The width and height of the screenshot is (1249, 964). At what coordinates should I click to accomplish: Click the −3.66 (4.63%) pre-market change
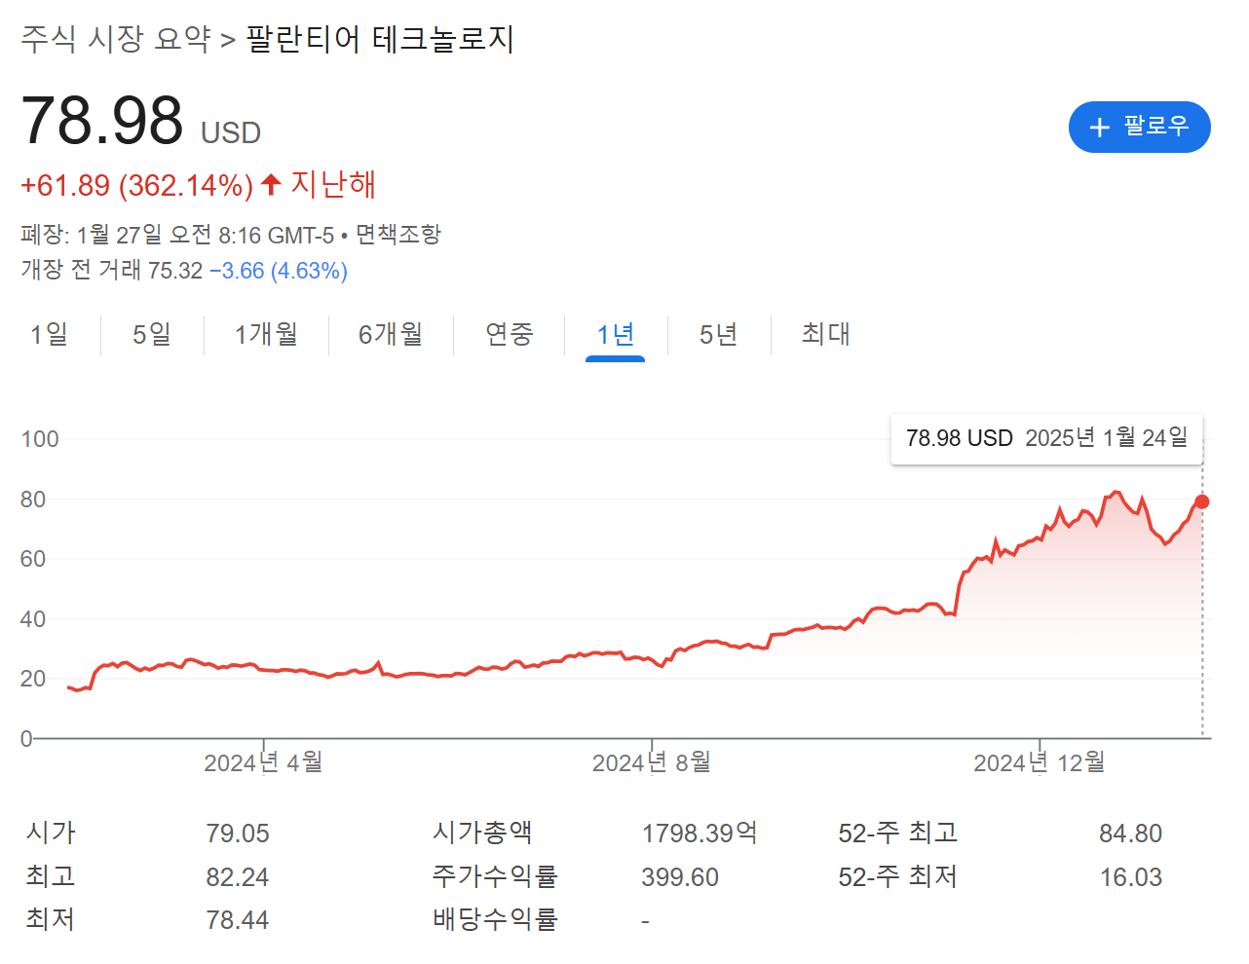[x=279, y=271]
